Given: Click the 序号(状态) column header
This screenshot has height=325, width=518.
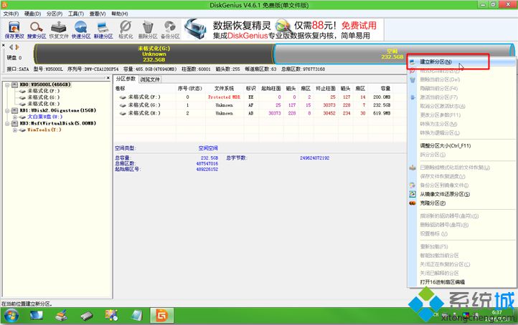Looking at the screenshot, I should [189, 88].
